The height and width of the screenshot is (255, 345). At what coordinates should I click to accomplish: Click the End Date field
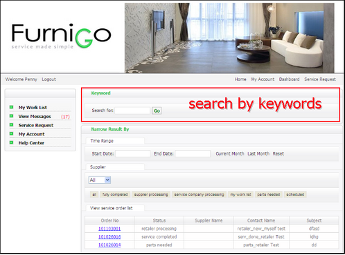[x=193, y=153]
